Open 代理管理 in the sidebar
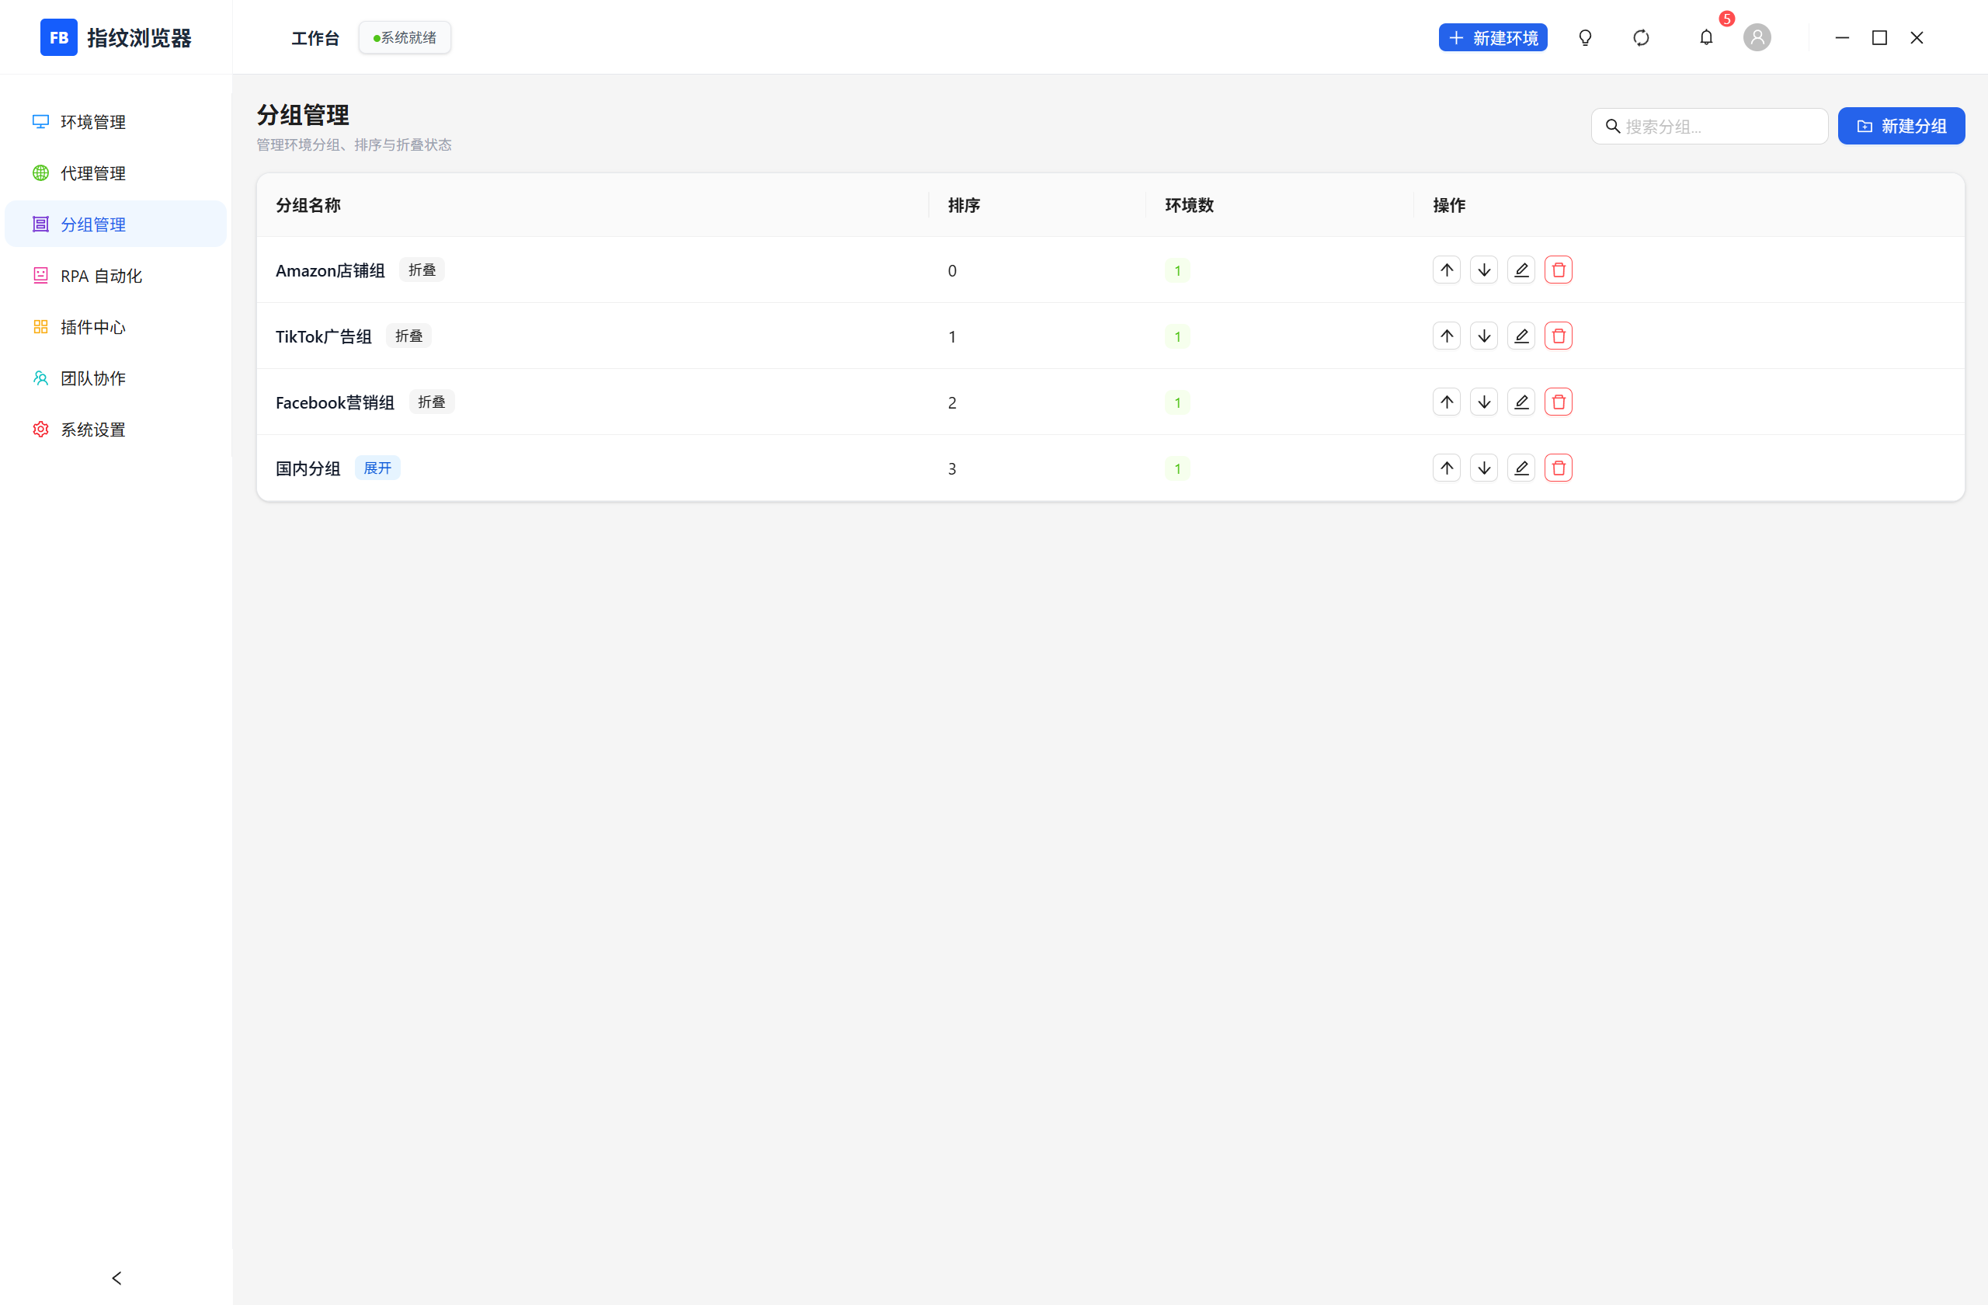The image size is (1988, 1305). (x=116, y=173)
